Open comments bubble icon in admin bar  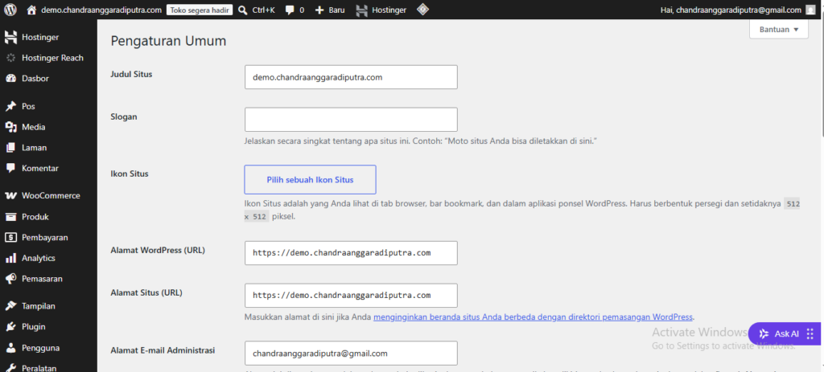pos(290,10)
